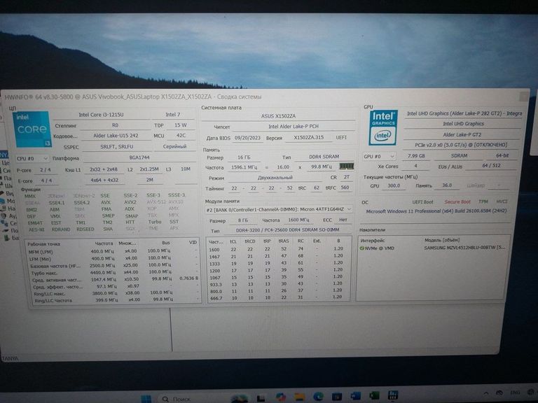Open the memory module BANK 0 dropdown
This screenshot has width=538, height=403.
coord(279,209)
